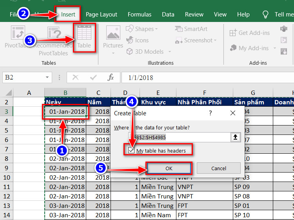Click the table range input field

tap(180, 137)
